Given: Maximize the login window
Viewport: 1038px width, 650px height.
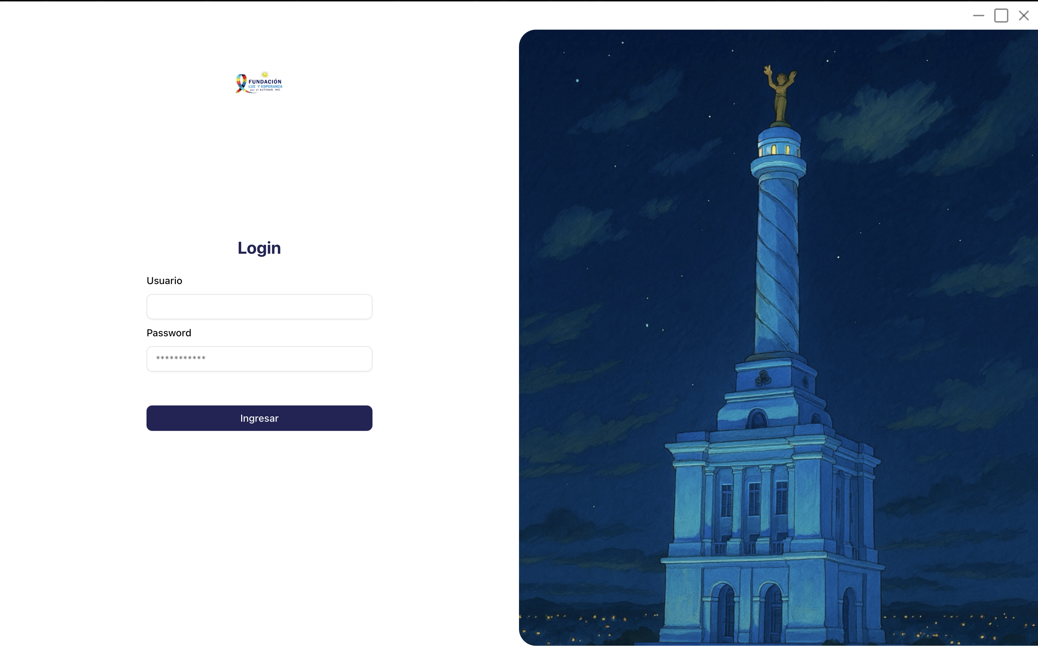Looking at the screenshot, I should pos(1001,16).
